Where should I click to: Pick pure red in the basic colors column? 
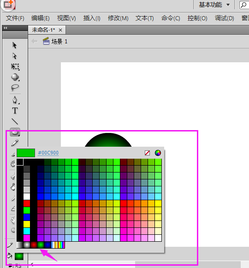(x=27, y=203)
